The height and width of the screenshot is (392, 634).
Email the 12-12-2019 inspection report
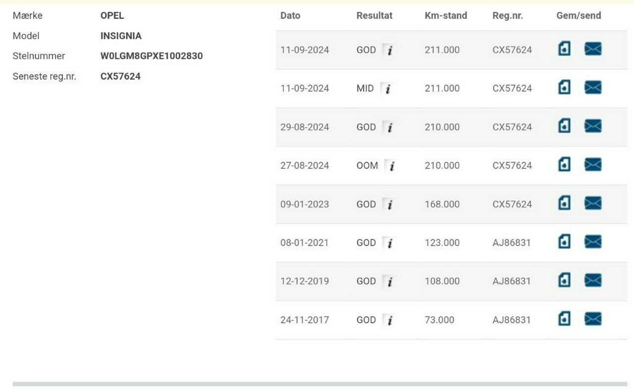593,280
